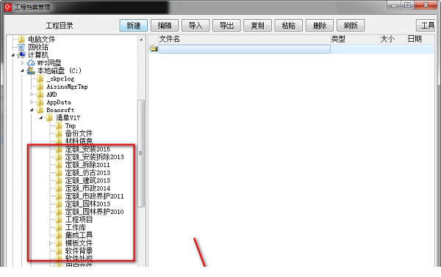Sort by the 文件名 column header
This screenshot has height=277, width=441.
(x=169, y=39)
